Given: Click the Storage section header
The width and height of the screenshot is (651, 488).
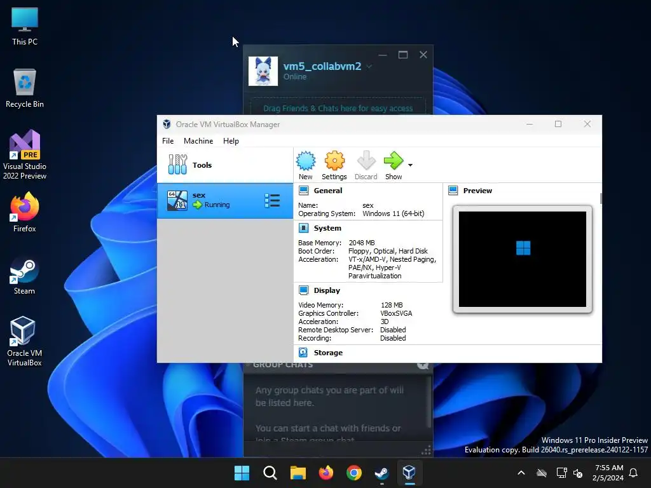Looking at the screenshot, I should (328, 353).
